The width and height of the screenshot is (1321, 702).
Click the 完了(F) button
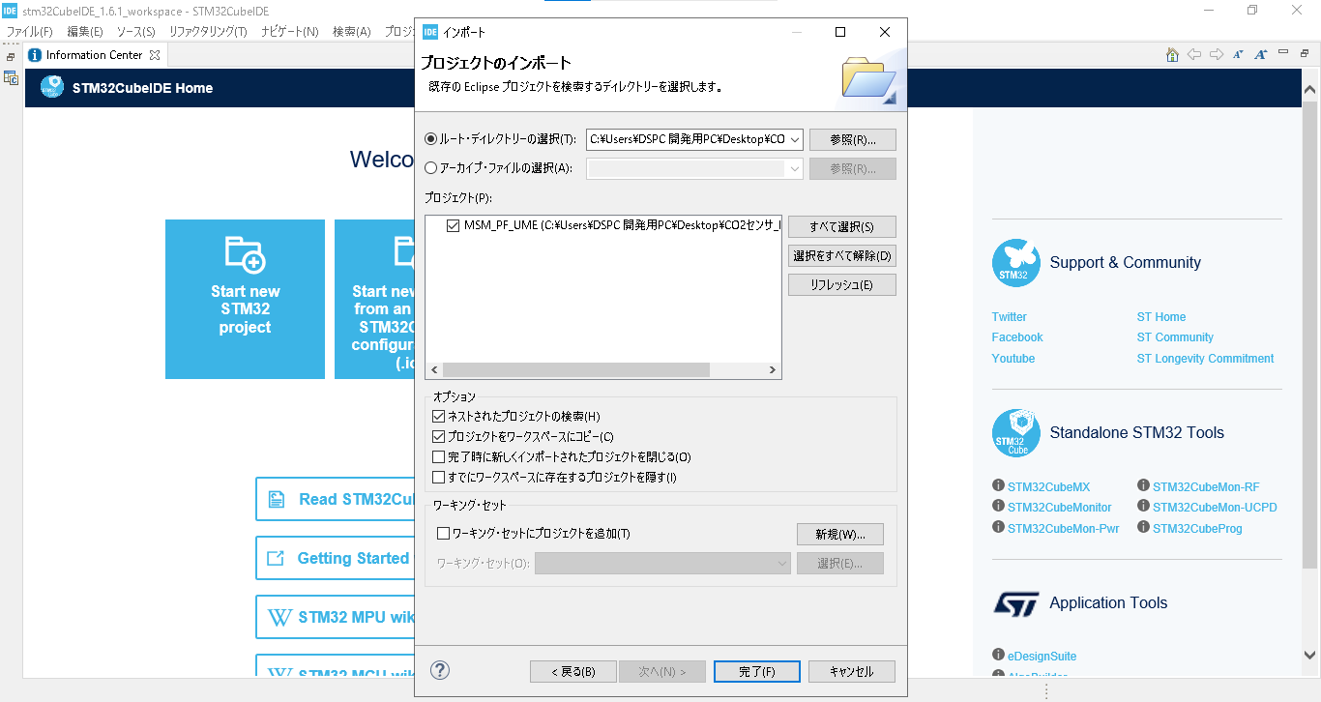point(756,671)
